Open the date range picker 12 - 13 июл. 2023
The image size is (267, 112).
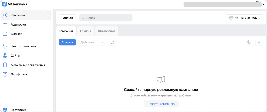click(244, 18)
